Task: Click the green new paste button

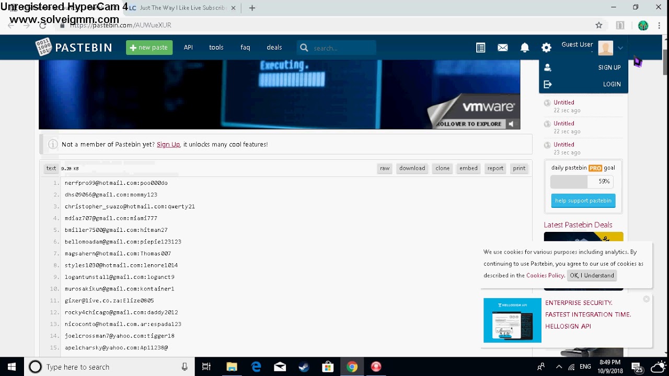Action: tap(149, 48)
